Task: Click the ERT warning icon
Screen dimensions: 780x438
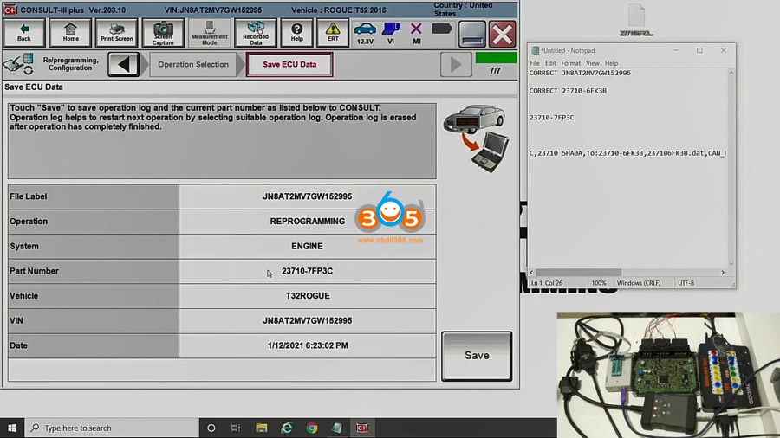Action: 333,33
